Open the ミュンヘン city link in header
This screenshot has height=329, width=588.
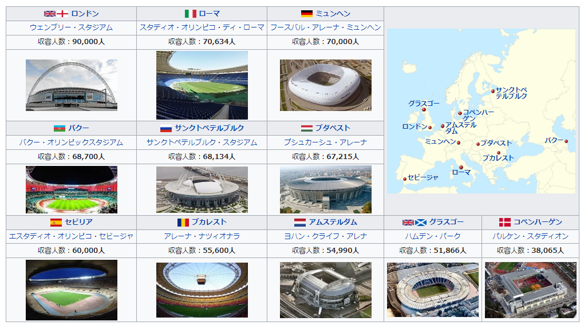(x=333, y=14)
